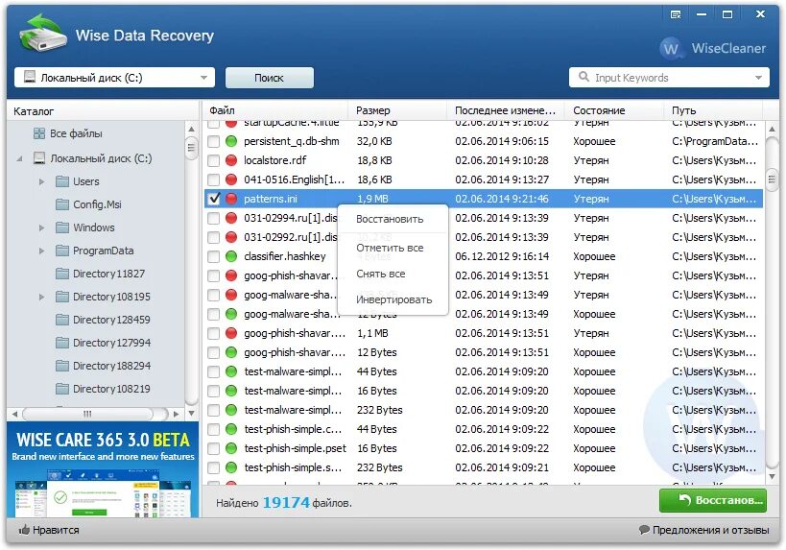
Task: Sort by the Состояние column header
Action: (615, 110)
